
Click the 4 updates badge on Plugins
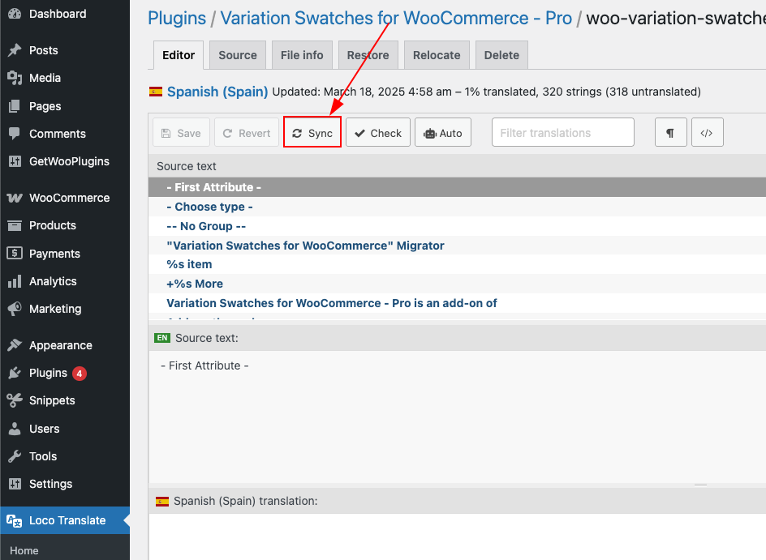coord(80,373)
